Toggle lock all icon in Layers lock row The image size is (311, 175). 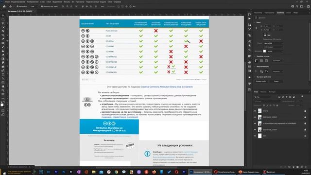pos(277,105)
